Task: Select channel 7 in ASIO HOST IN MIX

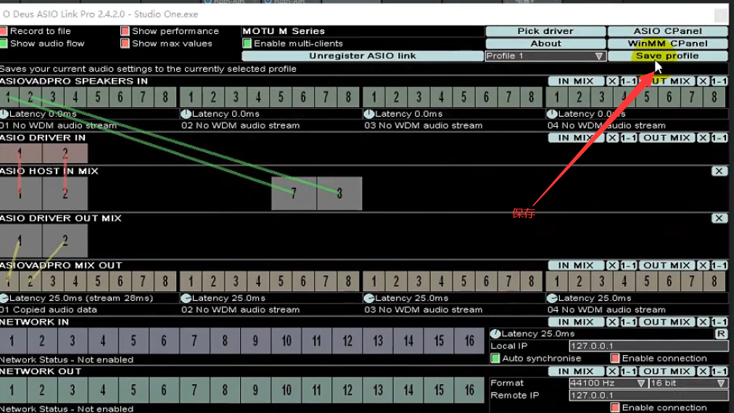Action: [294, 193]
